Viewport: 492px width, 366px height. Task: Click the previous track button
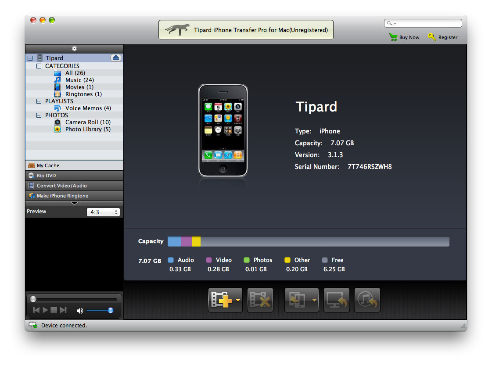point(36,310)
